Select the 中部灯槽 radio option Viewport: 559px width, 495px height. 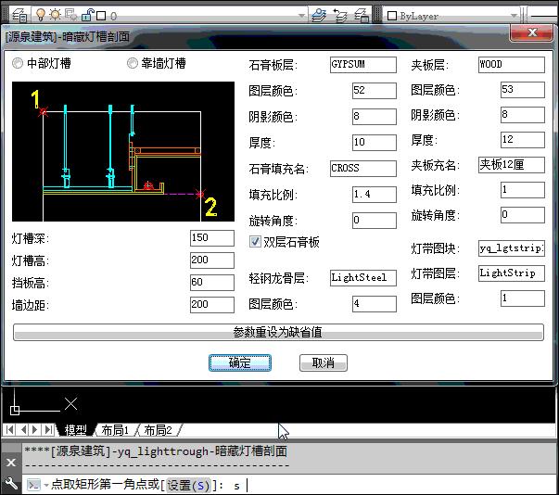[19, 64]
